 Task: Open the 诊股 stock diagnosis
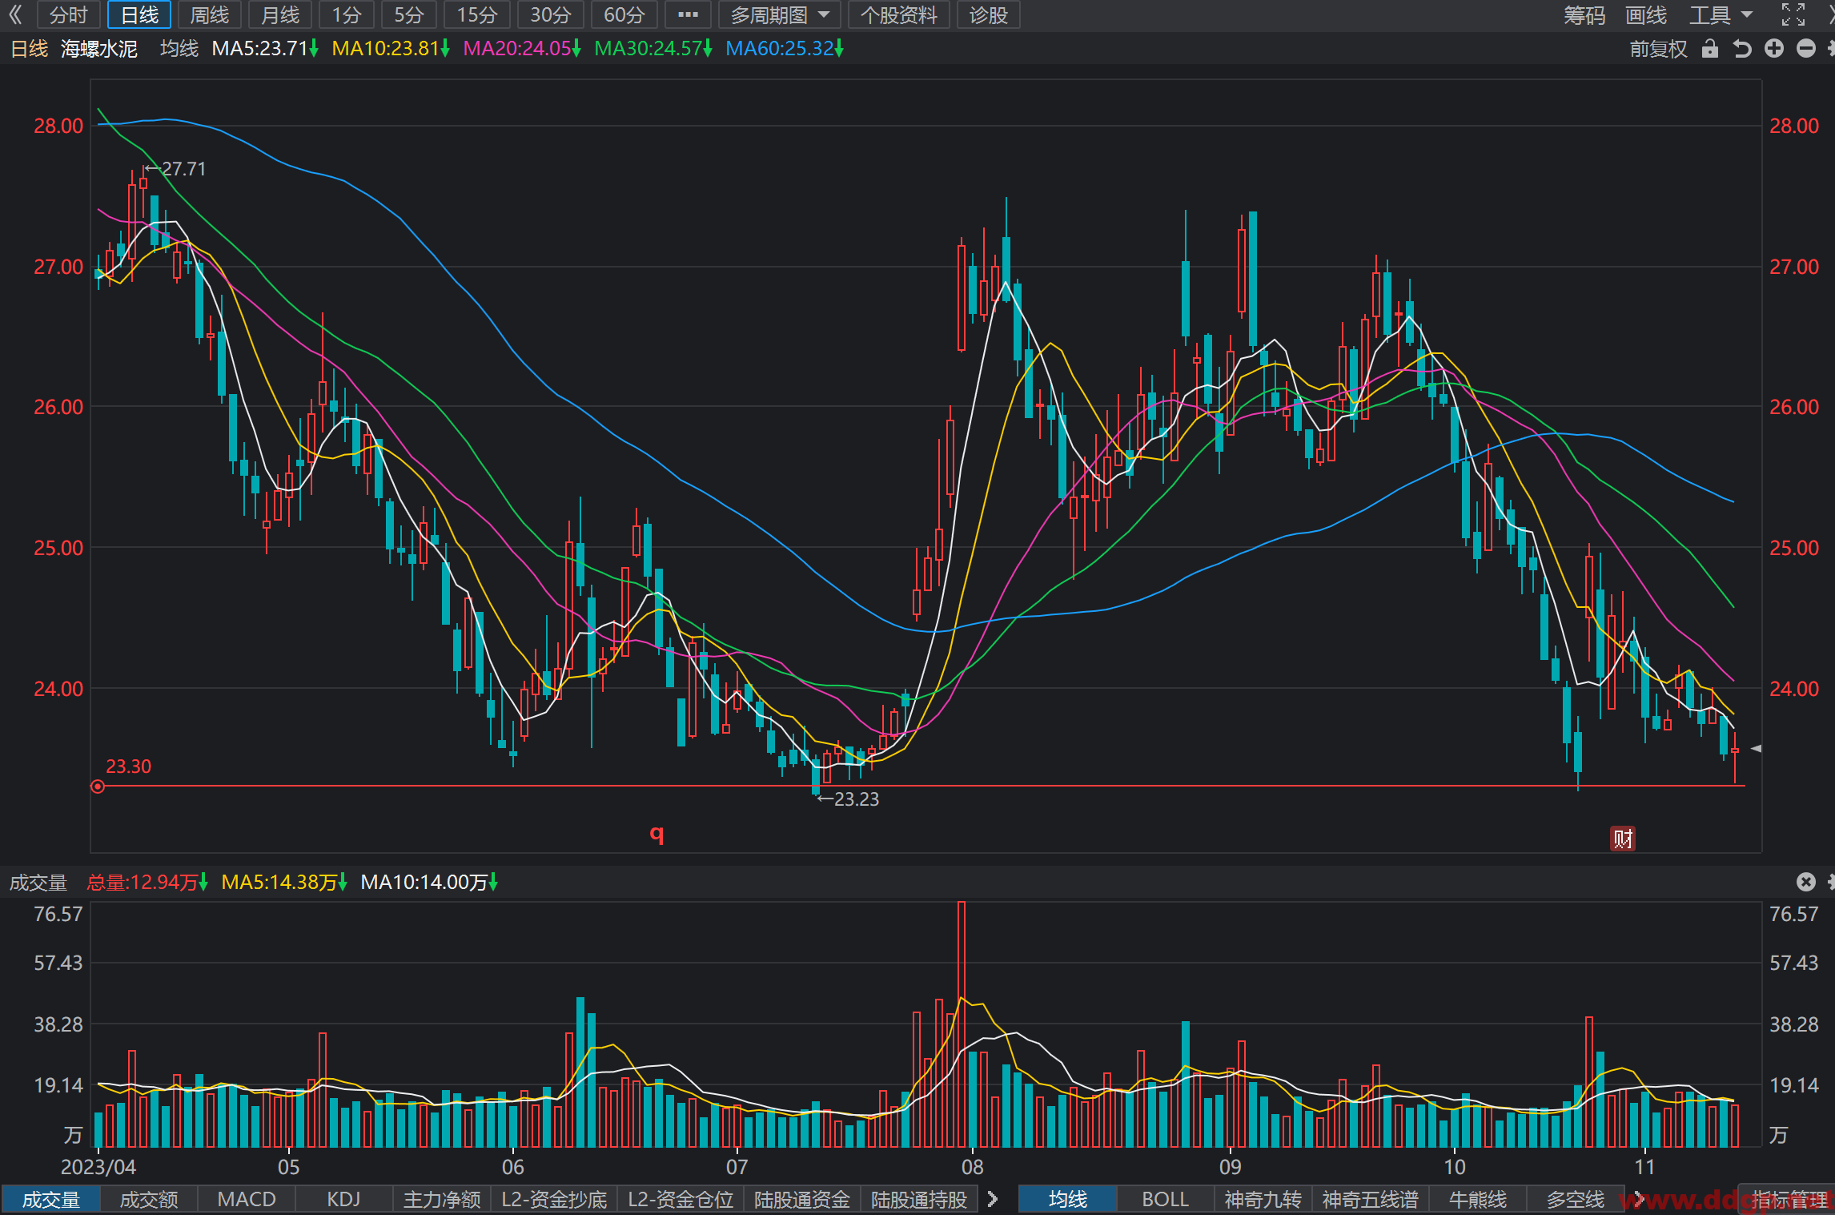988,14
